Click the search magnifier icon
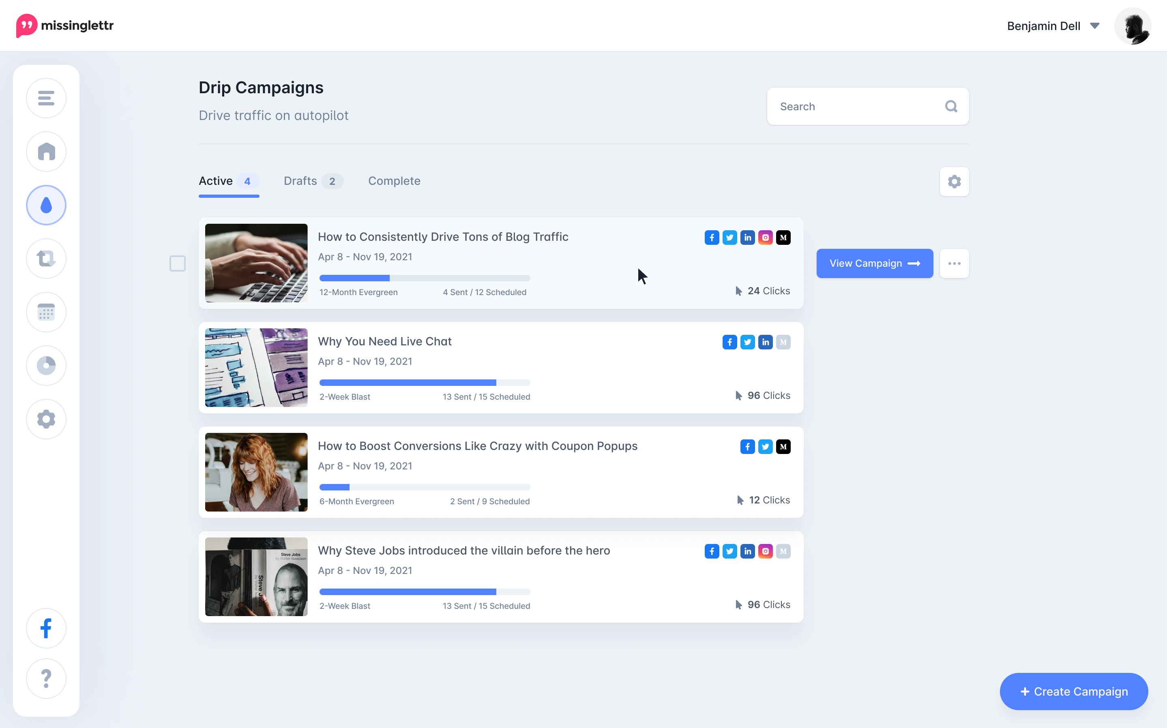This screenshot has width=1167, height=728. tap(951, 107)
